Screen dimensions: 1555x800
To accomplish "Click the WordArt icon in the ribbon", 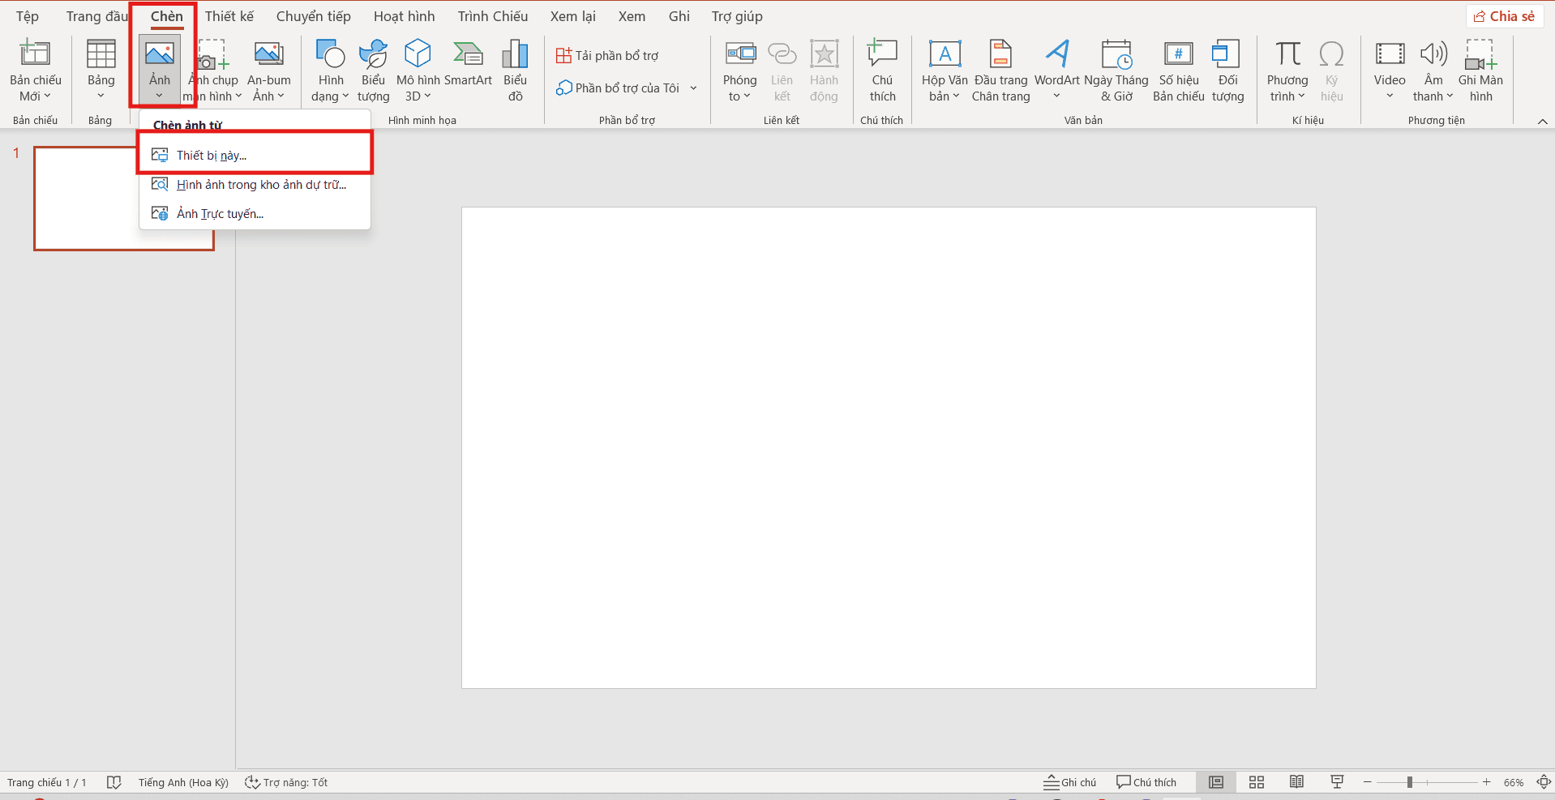I will 1056,55.
